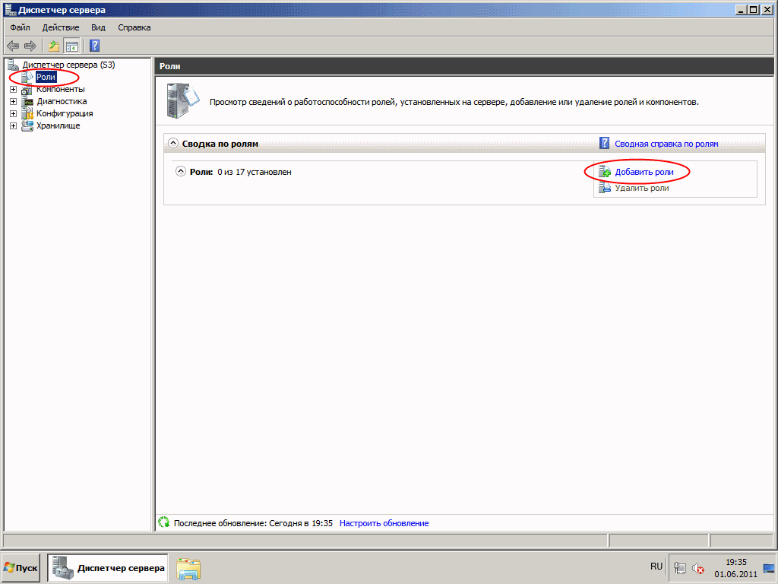The width and height of the screenshot is (778, 584).
Task: Click the green refresh status icon
Action: [164, 522]
